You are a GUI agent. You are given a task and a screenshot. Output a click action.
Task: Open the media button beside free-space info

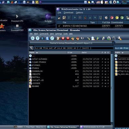pos(31,48)
